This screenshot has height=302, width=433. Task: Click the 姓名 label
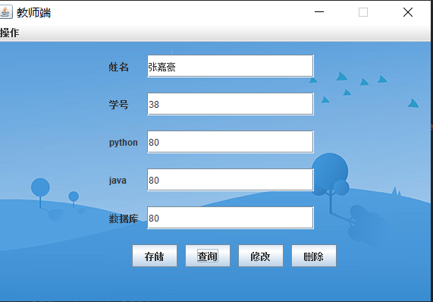[x=118, y=67]
